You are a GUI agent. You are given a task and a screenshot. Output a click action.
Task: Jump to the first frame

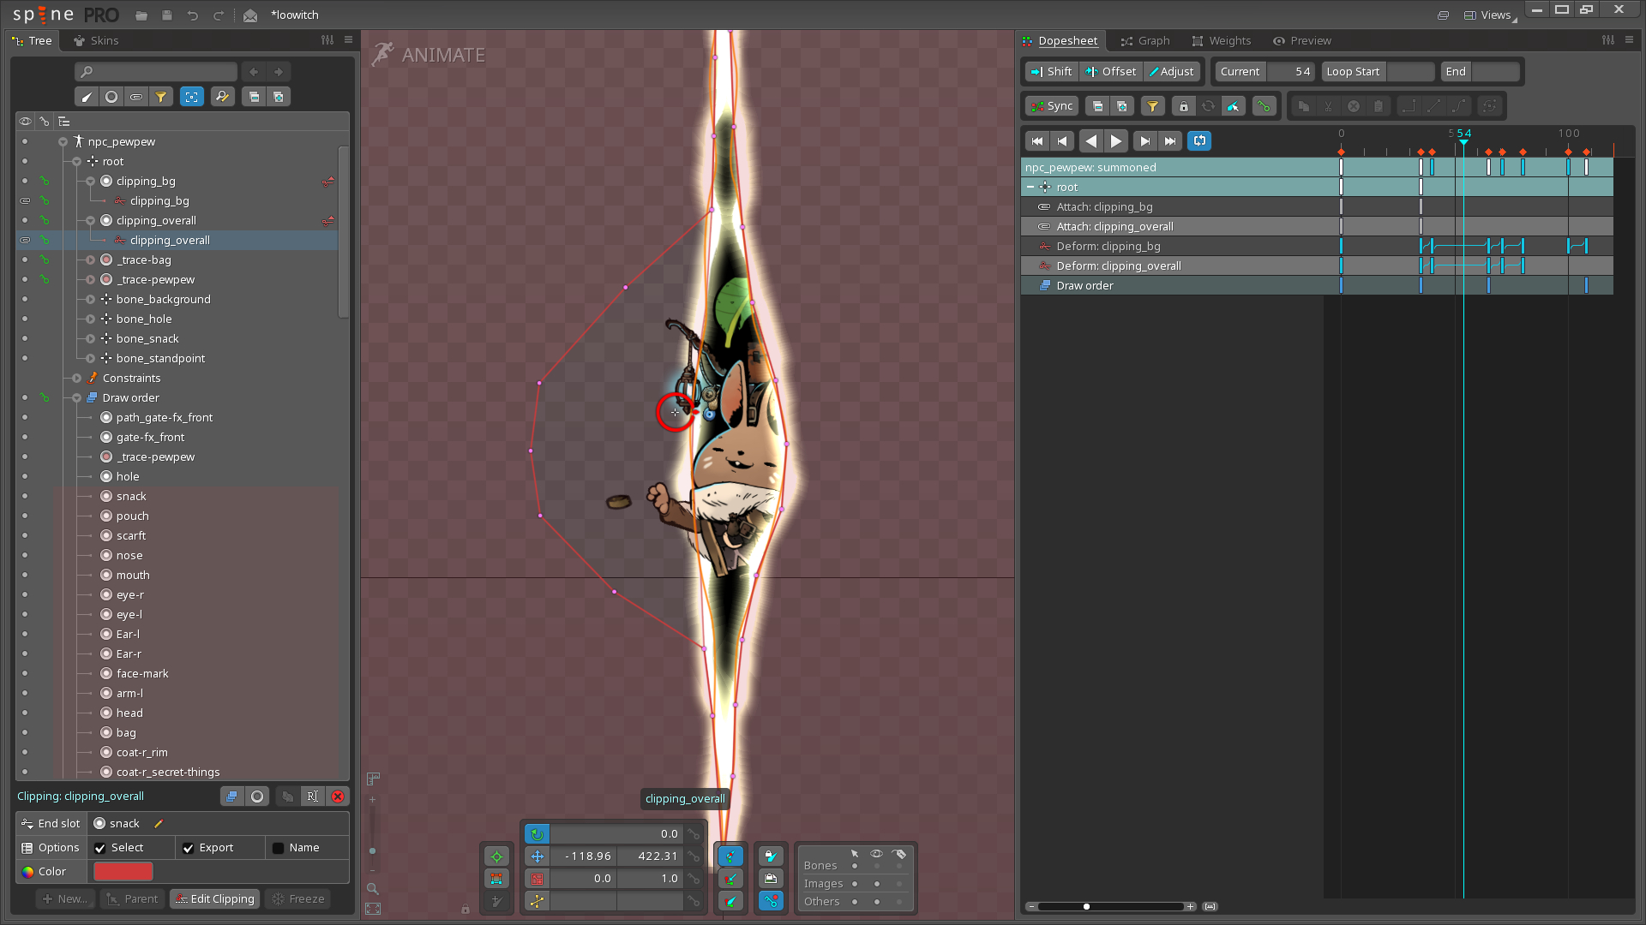(1036, 141)
